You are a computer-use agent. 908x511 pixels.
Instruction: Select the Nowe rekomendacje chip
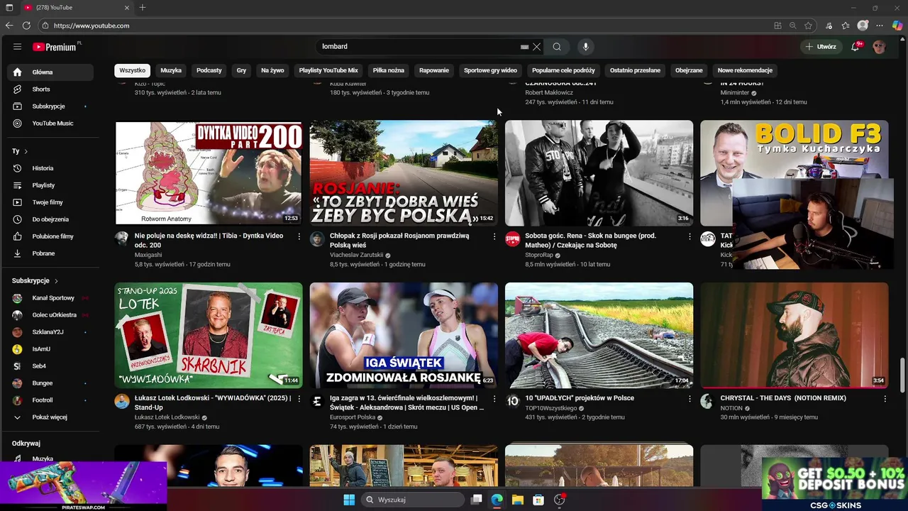tap(745, 70)
